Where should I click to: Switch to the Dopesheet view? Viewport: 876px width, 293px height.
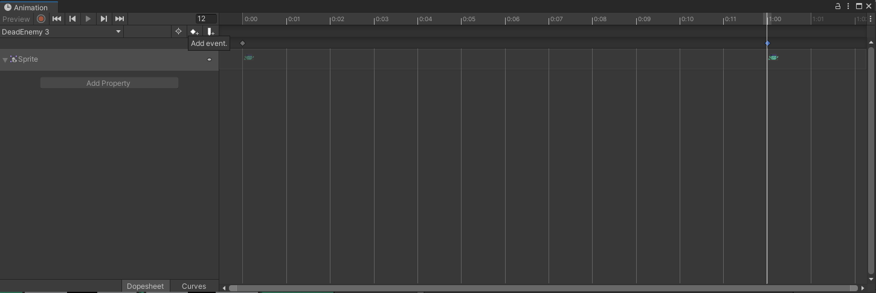[x=145, y=286]
